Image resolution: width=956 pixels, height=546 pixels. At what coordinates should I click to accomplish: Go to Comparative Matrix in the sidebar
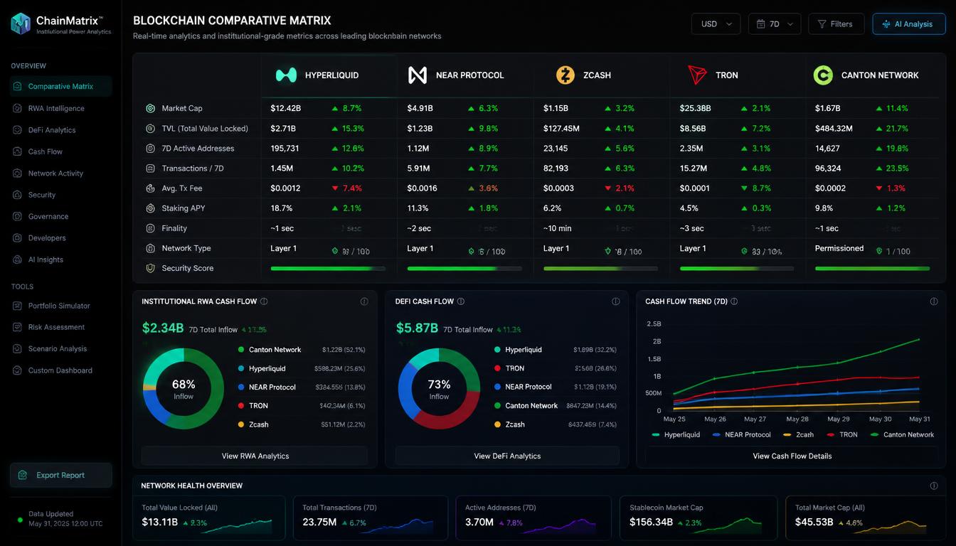coord(61,87)
